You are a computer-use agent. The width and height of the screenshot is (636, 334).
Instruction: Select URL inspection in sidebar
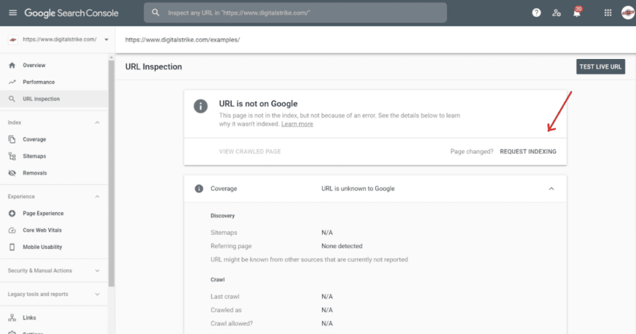(x=41, y=99)
